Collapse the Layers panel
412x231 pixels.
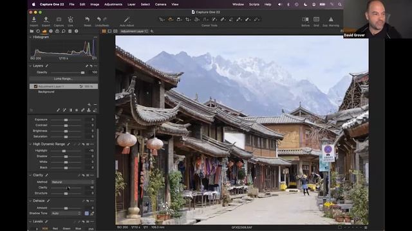(30, 65)
